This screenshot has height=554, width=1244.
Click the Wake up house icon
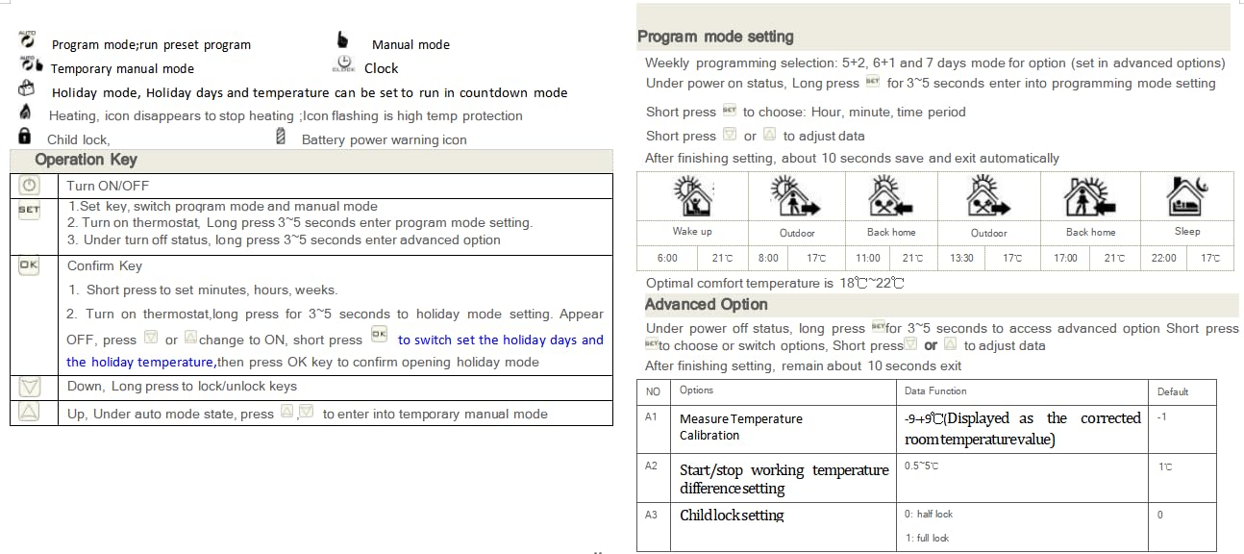tap(692, 197)
